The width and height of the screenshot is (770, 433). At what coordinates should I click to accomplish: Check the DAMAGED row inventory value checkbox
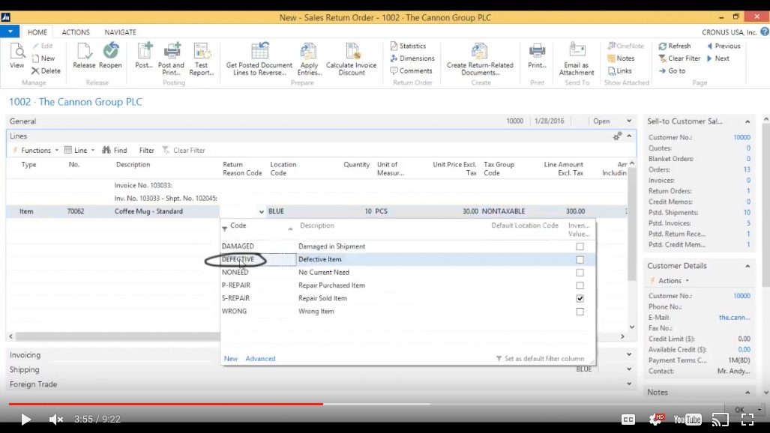pyautogui.click(x=580, y=246)
